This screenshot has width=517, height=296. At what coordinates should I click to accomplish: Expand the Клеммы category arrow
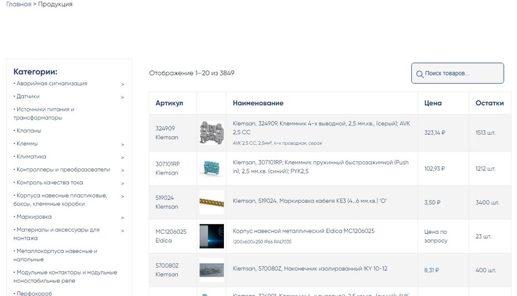tap(122, 145)
